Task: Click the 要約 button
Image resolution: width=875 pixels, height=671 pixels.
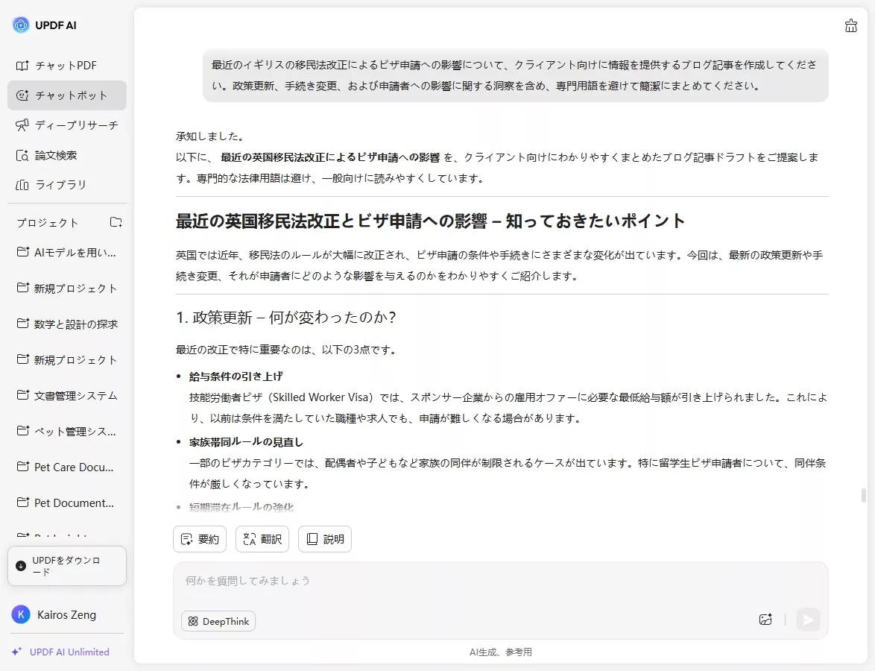Action: (199, 538)
